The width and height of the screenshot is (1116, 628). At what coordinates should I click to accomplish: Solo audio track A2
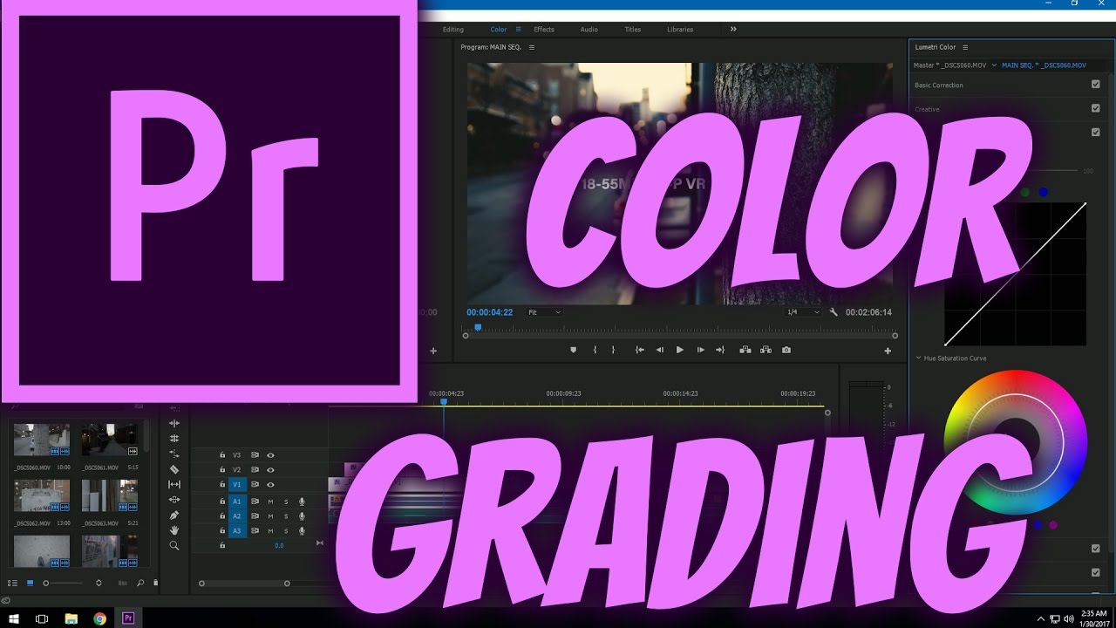[x=286, y=516]
